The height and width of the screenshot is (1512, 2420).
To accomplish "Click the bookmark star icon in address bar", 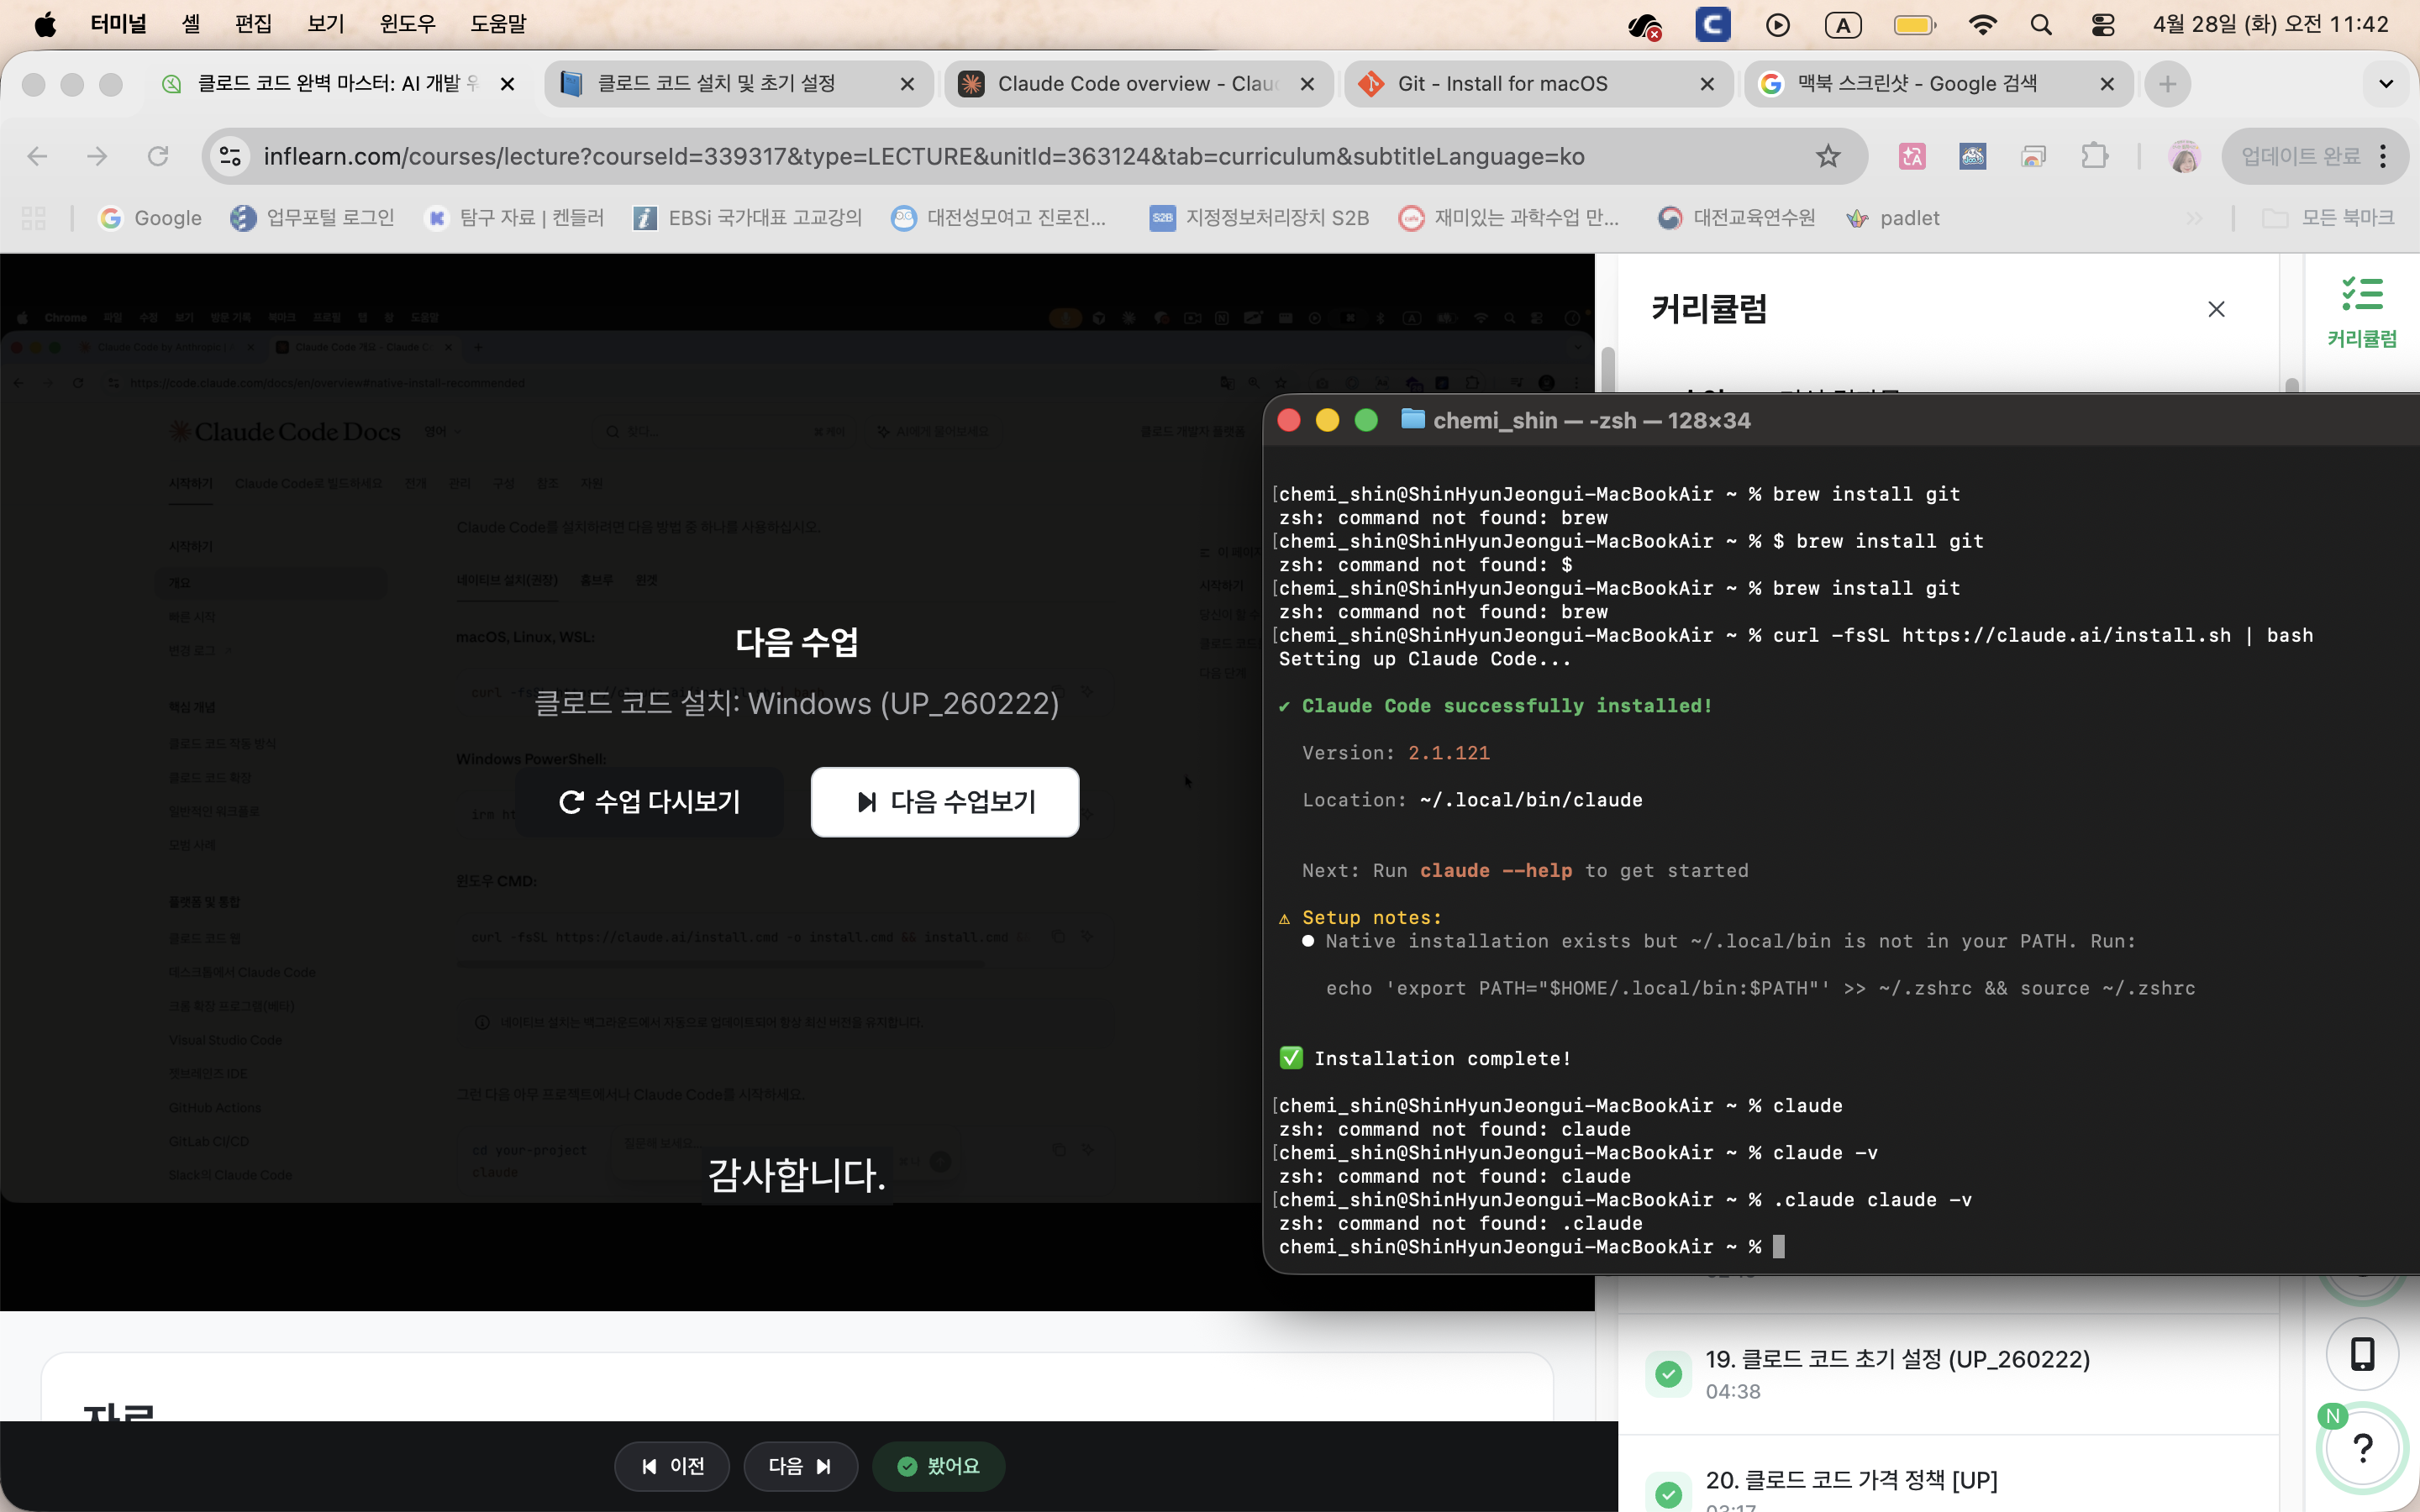I will [x=1827, y=156].
